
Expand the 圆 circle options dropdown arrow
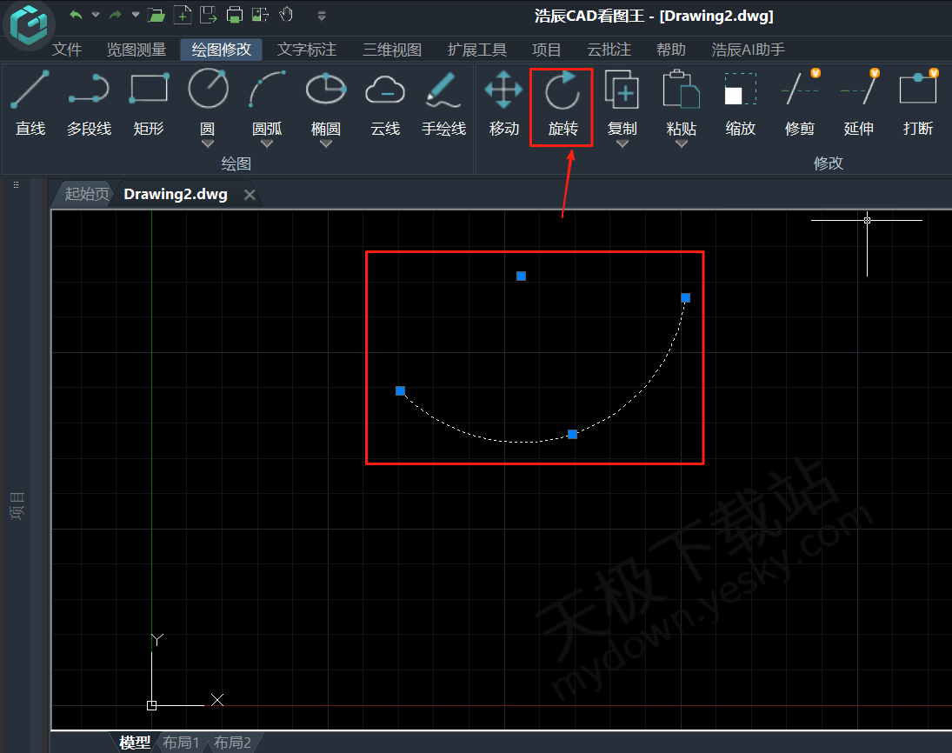tap(208, 144)
